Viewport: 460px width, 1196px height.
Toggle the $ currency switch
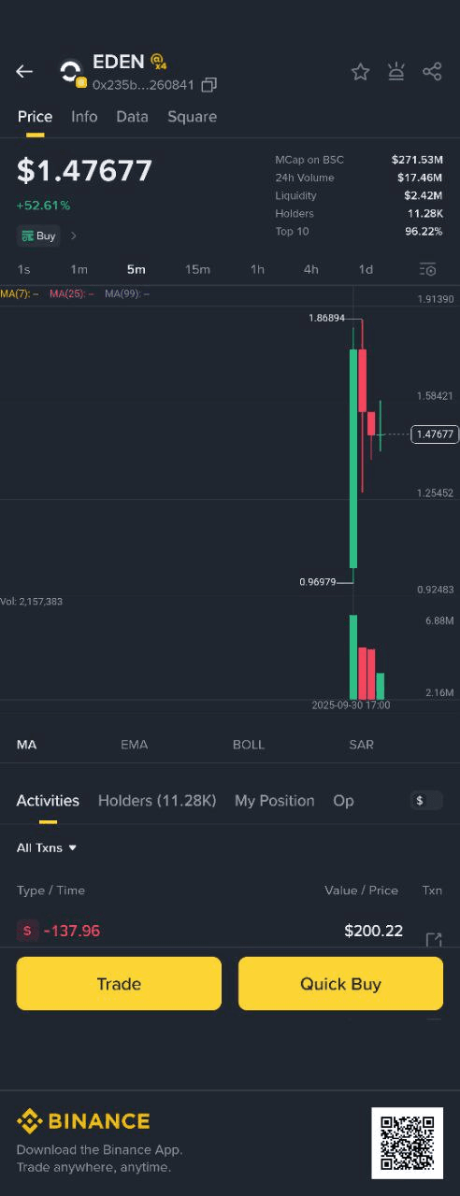pos(426,800)
